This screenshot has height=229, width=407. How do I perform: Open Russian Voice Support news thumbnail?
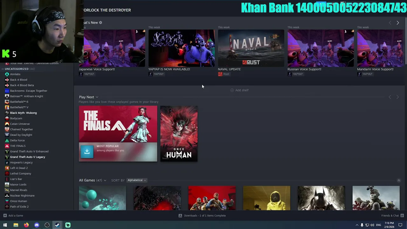(321, 48)
